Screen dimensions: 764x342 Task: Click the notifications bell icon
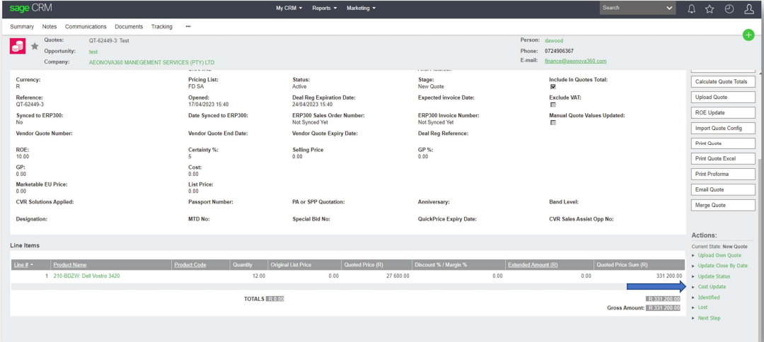coord(692,8)
